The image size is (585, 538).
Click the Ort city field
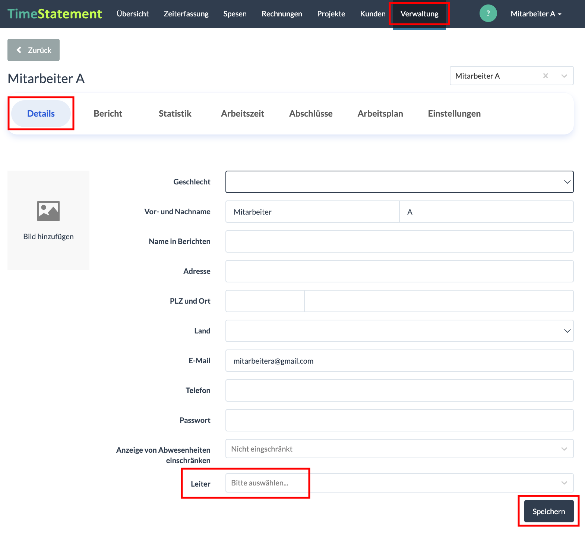[x=439, y=301]
